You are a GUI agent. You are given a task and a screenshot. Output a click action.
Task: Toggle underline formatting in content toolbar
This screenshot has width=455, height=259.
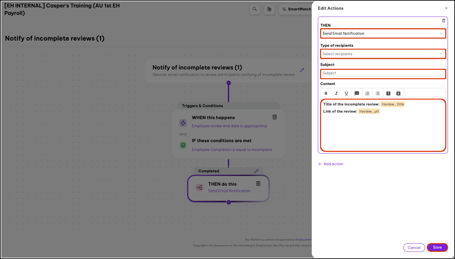point(346,93)
